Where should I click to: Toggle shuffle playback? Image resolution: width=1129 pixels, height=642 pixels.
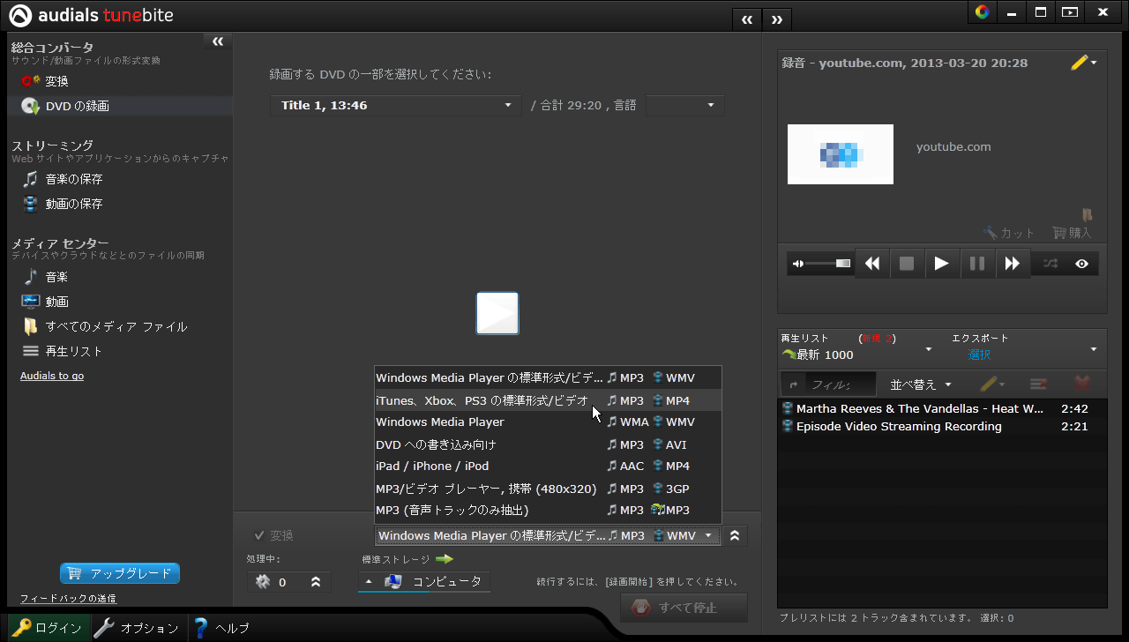(x=1050, y=264)
